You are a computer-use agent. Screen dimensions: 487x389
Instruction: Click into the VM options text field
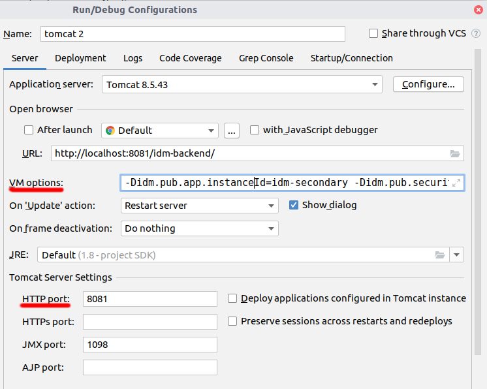[x=292, y=183]
